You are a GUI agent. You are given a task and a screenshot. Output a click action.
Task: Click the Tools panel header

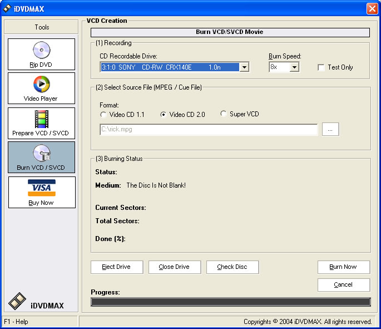(x=41, y=27)
